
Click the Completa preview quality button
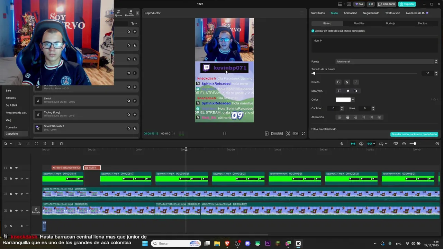[x=277, y=133]
